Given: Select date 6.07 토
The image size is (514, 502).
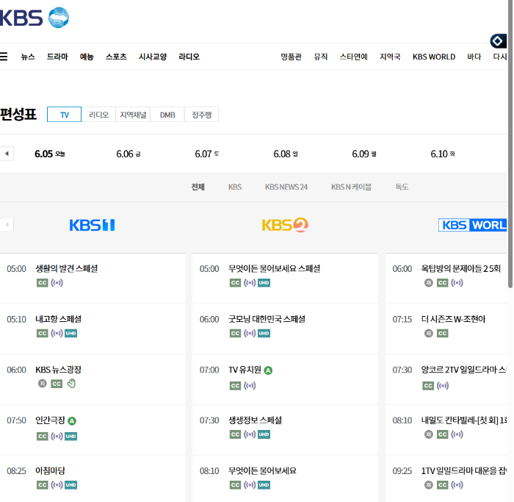Looking at the screenshot, I should (x=207, y=154).
